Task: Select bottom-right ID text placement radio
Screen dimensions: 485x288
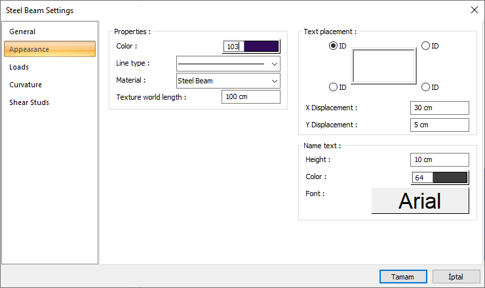Action: click(x=425, y=87)
